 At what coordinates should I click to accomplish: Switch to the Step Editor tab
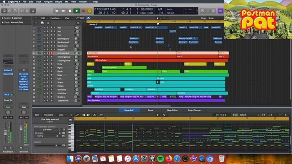click(x=172, y=110)
